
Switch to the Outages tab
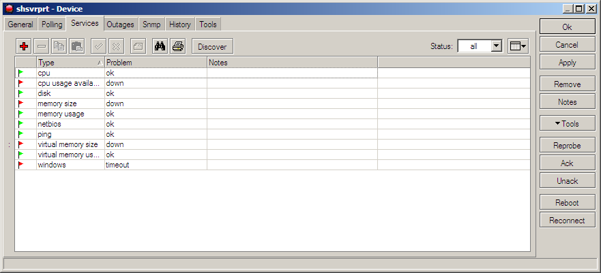click(120, 25)
